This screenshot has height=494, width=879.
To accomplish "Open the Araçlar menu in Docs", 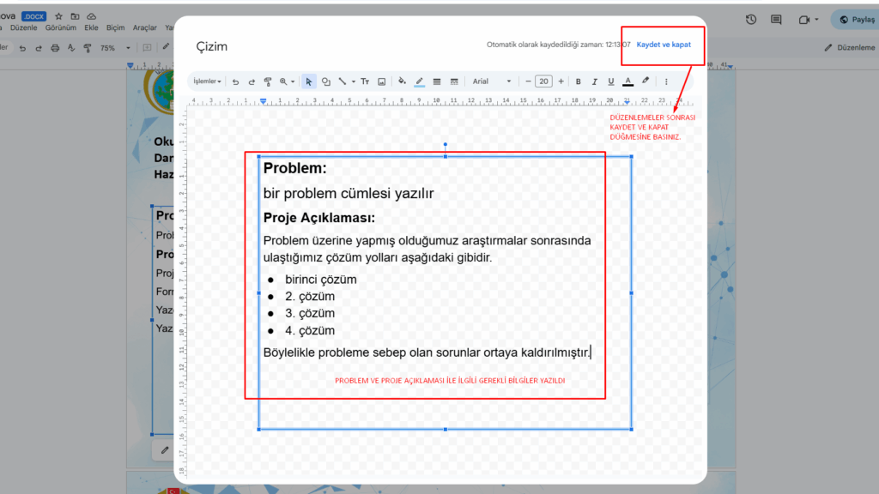I will tap(144, 27).
